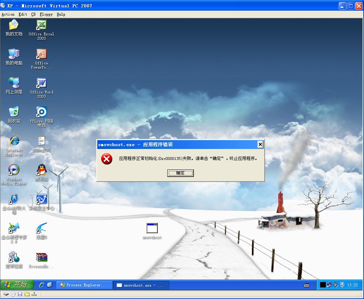Viewport: 364px width, 299px height.
Task: Click Virtual PC shared folder status icon
Action: tap(27, 294)
